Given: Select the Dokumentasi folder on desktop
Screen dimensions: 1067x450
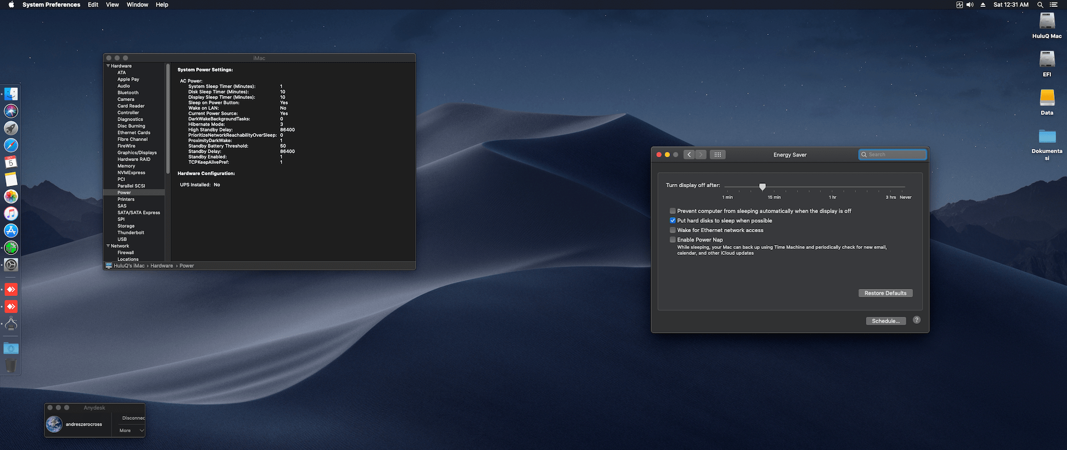Looking at the screenshot, I should click(x=1047, y=144).
